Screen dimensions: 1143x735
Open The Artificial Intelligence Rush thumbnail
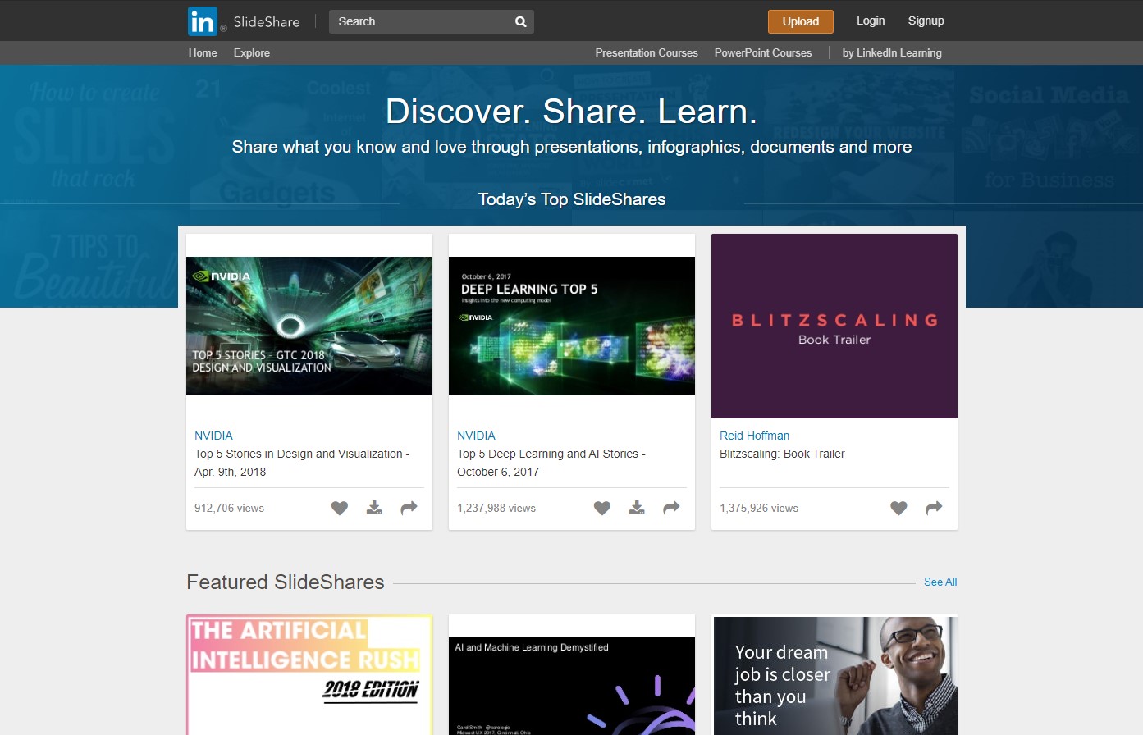[309, 674]
